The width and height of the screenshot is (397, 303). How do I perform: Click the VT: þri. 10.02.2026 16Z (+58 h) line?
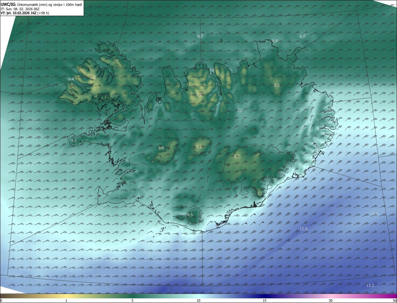coord(25,13)
